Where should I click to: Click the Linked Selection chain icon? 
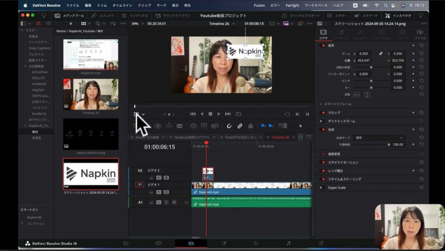pyautogui.click(x=239, y=126)
